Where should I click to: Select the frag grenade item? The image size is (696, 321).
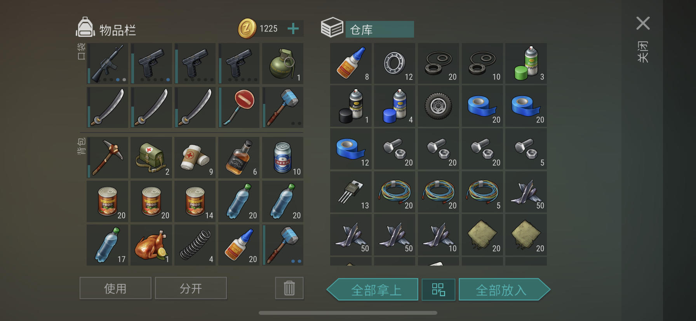point(283,64)
